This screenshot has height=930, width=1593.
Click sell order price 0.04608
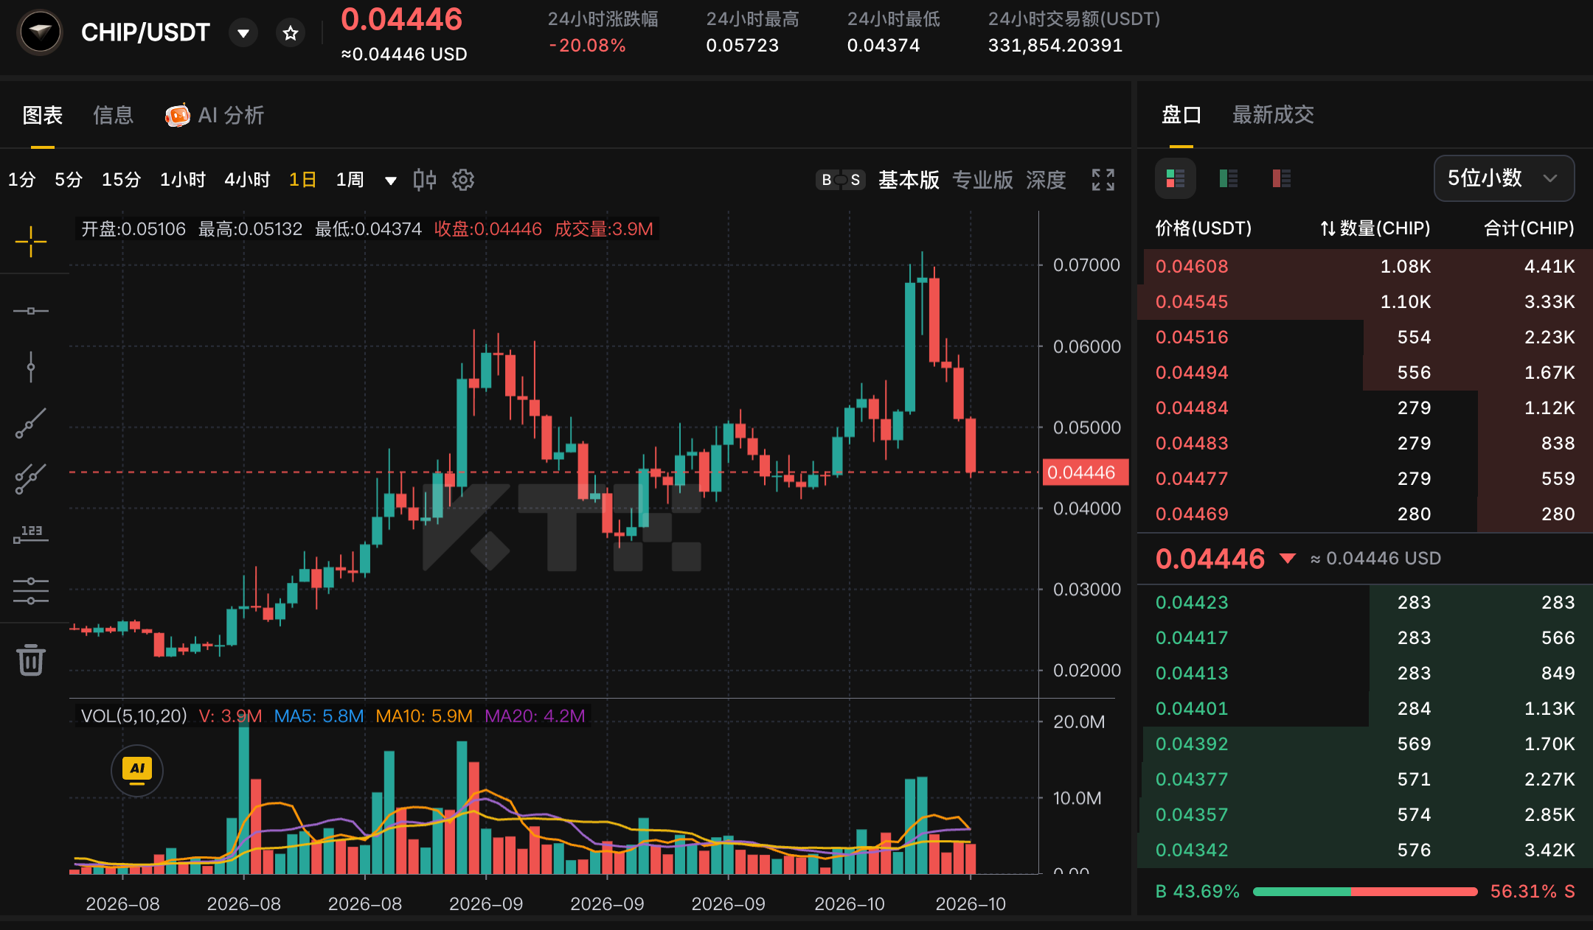(x=1192, y=267)
